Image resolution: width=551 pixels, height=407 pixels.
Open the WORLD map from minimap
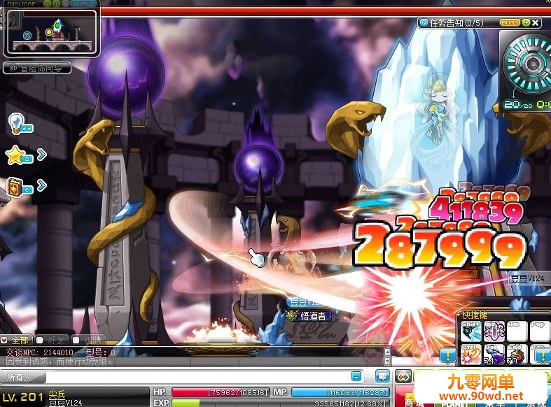point(83,3)
